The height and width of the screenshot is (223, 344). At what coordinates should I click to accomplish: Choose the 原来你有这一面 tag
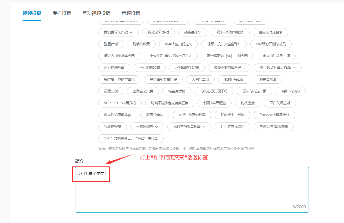255,91
